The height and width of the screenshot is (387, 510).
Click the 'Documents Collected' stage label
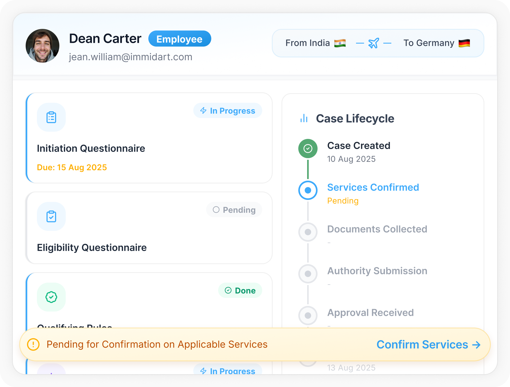[x=377, y=229]
